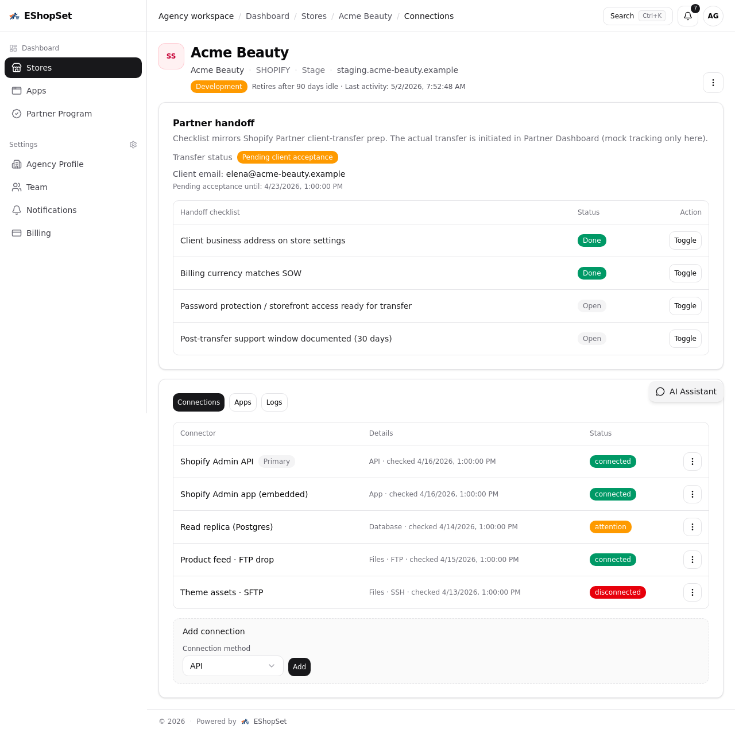The height and width of the screenshot is (733, 735).
Task: Click the Development status badge
Action: pos(219,87)
